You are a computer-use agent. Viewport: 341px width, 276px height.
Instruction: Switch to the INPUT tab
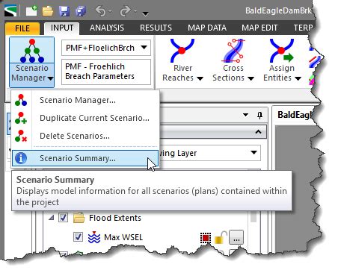(x=62, y=28)
